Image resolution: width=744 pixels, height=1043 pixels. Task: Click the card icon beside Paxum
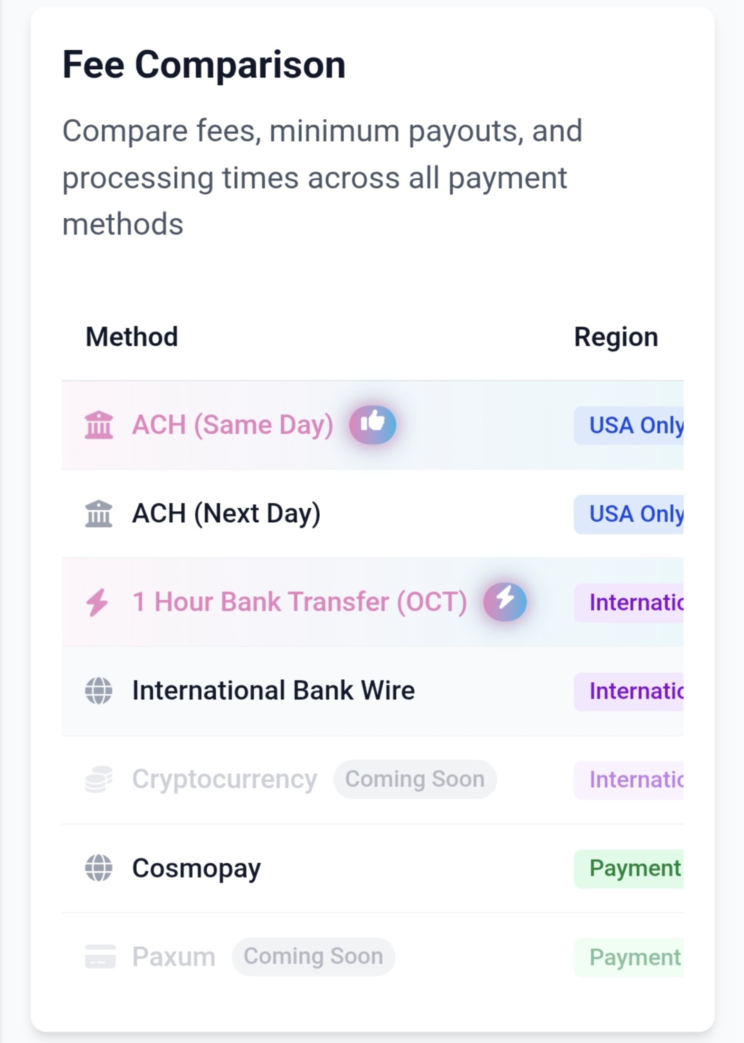[100, 957]
